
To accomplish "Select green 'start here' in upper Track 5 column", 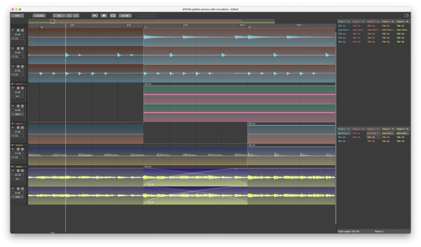I will (403, 30).
